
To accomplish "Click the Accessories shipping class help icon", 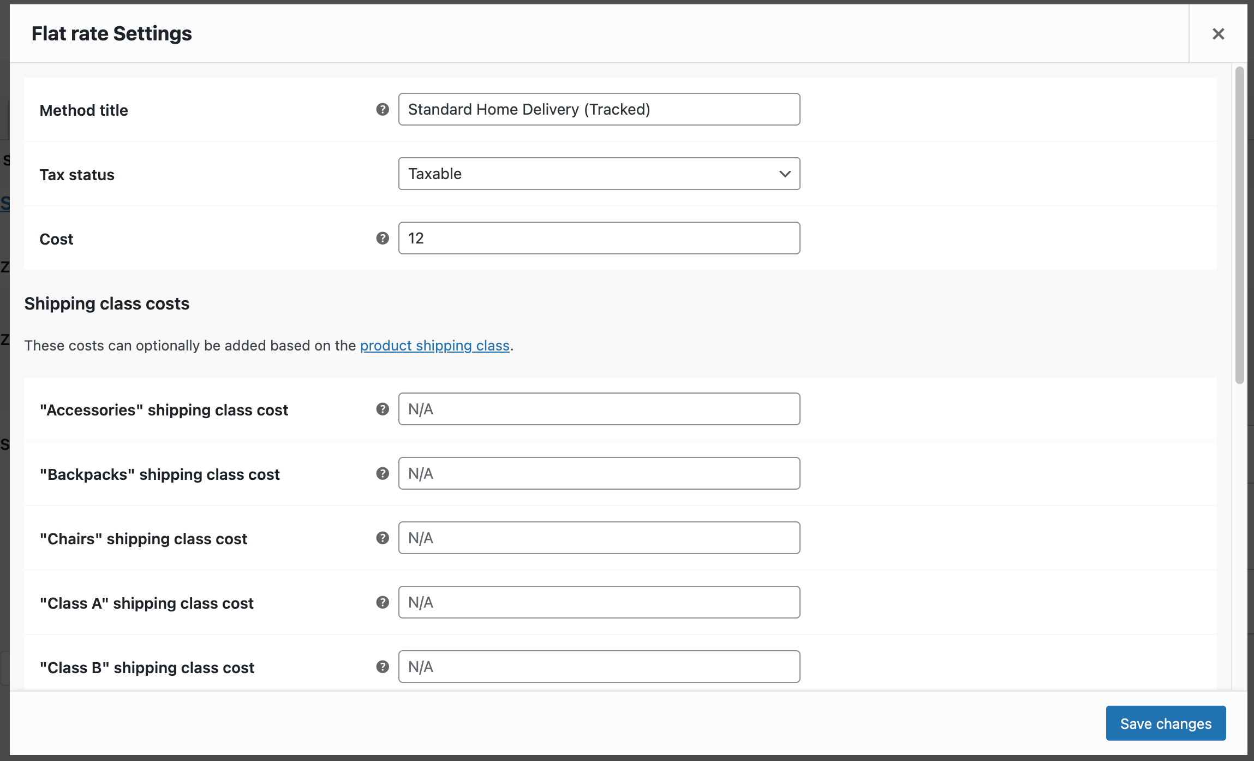I will [383, 408].
